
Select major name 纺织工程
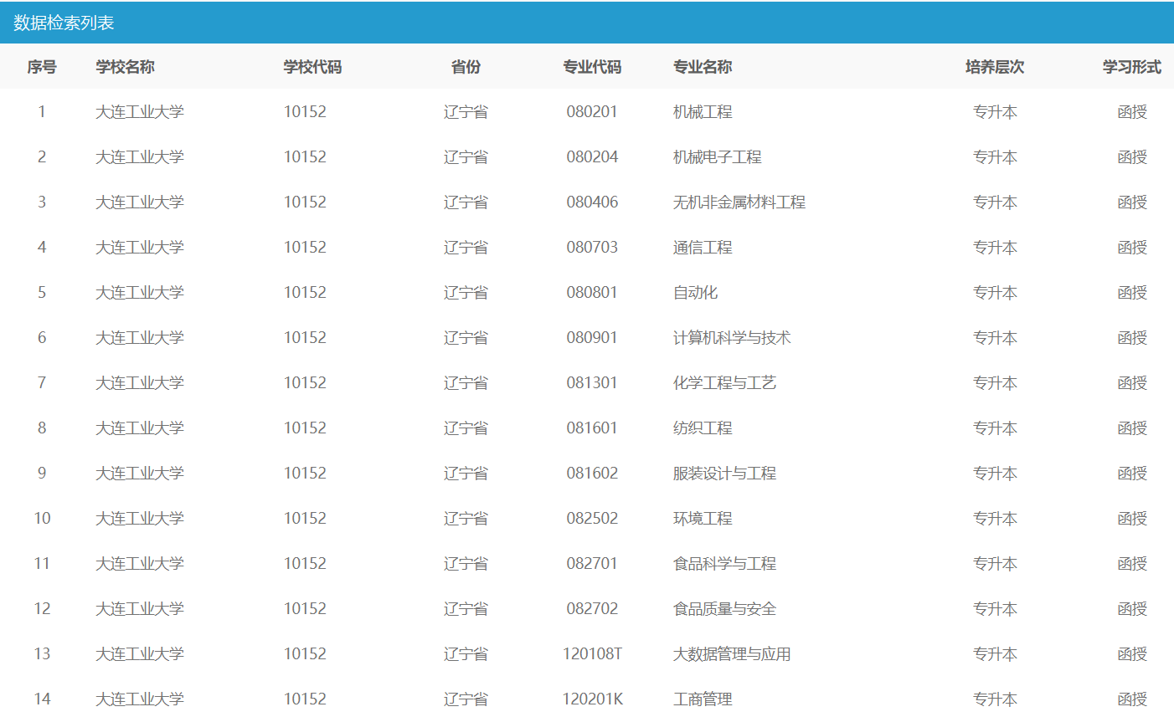tap(703, 428)
